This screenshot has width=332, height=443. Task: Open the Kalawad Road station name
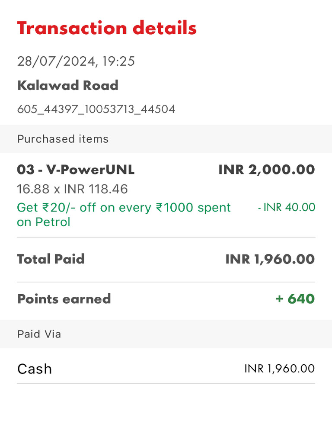coord(67,86)
